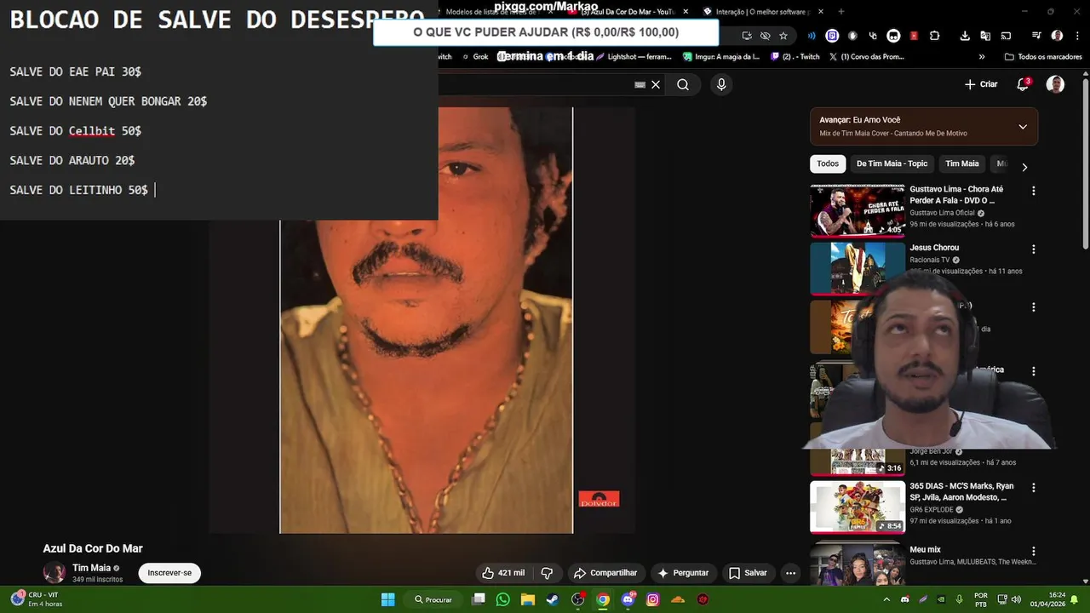The image size is (1090, 613).
Task: Open Gusttavo Lima Chora Até thumbnail
Action: click(x=857, y=210)
